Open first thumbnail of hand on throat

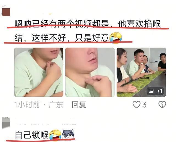(39, 72)
